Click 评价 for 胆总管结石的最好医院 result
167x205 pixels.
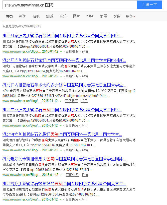(85, 150)
